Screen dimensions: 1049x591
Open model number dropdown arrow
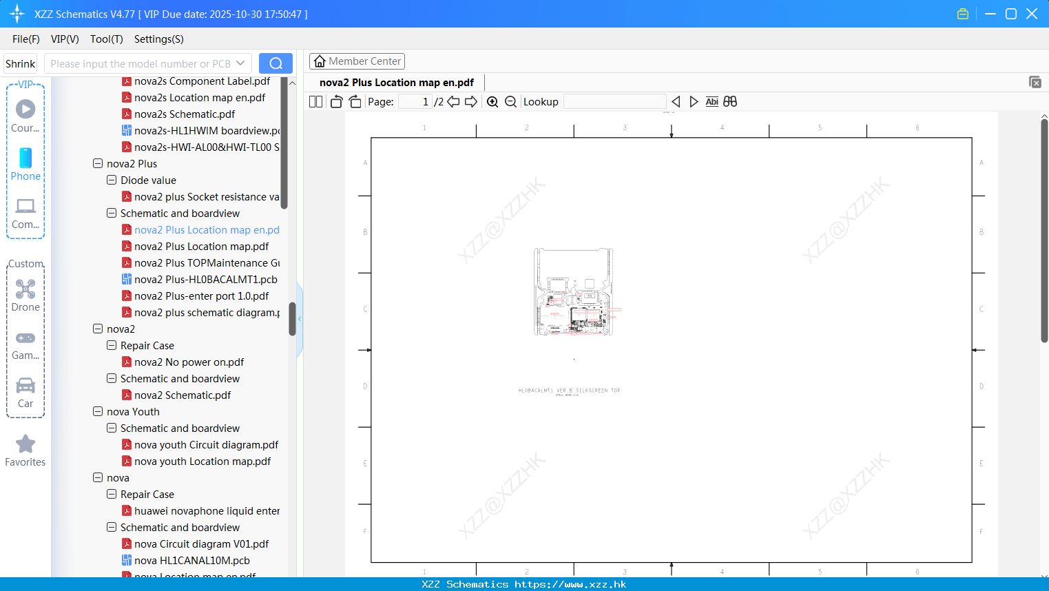point(240,63)
